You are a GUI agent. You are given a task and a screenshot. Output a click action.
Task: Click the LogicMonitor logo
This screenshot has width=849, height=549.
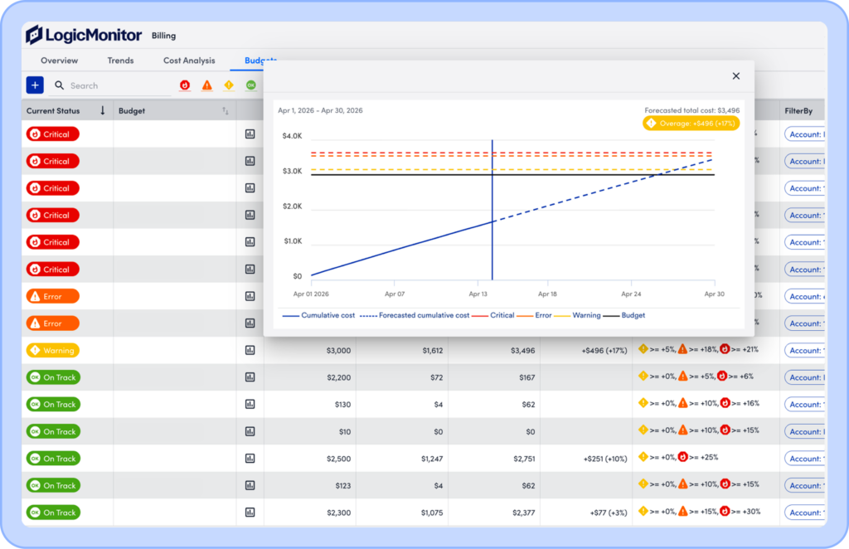click(x=84, y=36)
